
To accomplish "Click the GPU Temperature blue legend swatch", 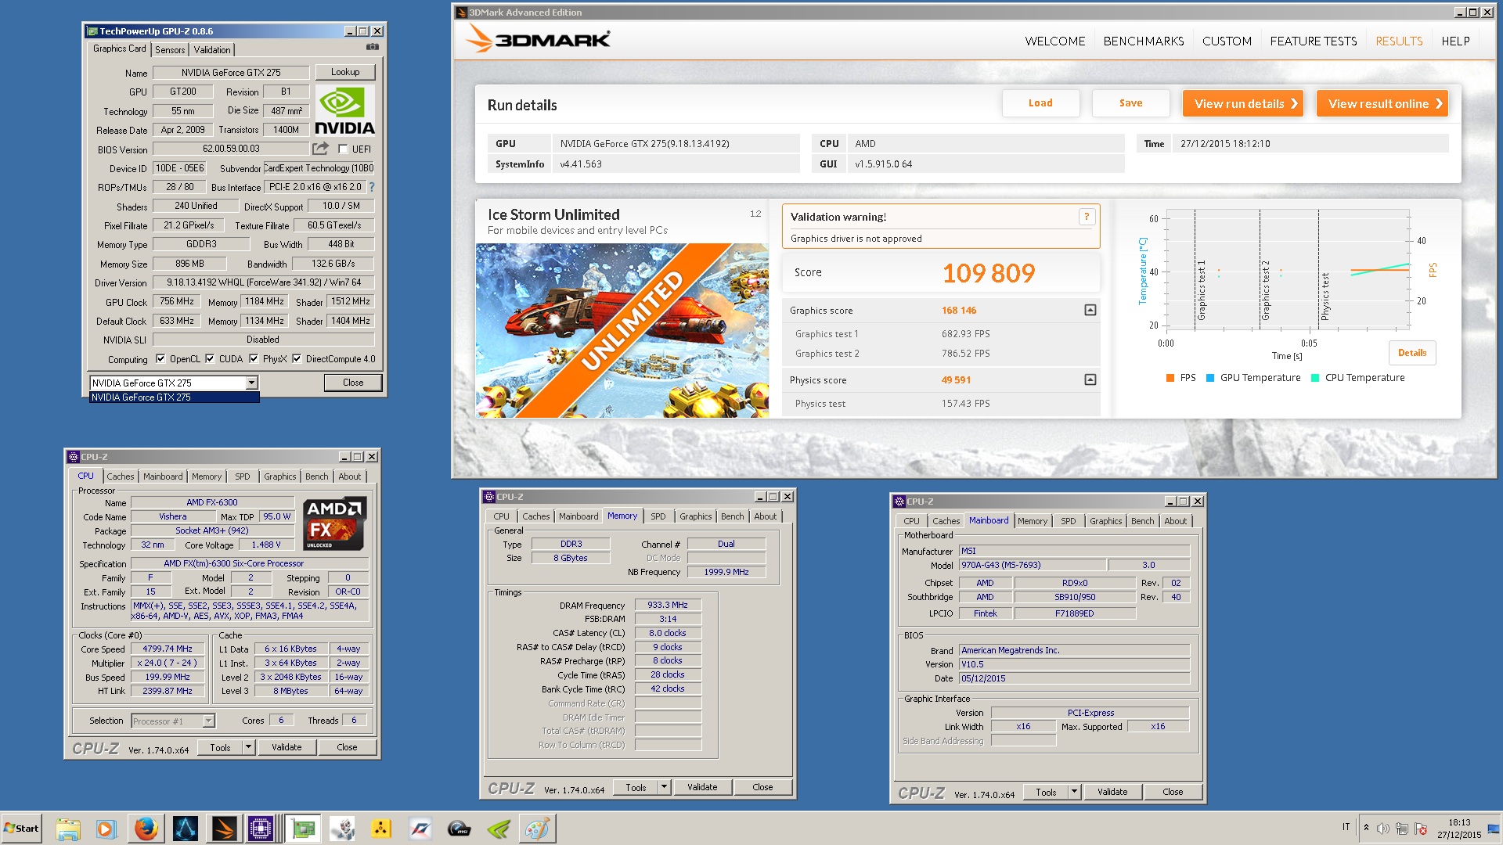I will click(1211, 378).
